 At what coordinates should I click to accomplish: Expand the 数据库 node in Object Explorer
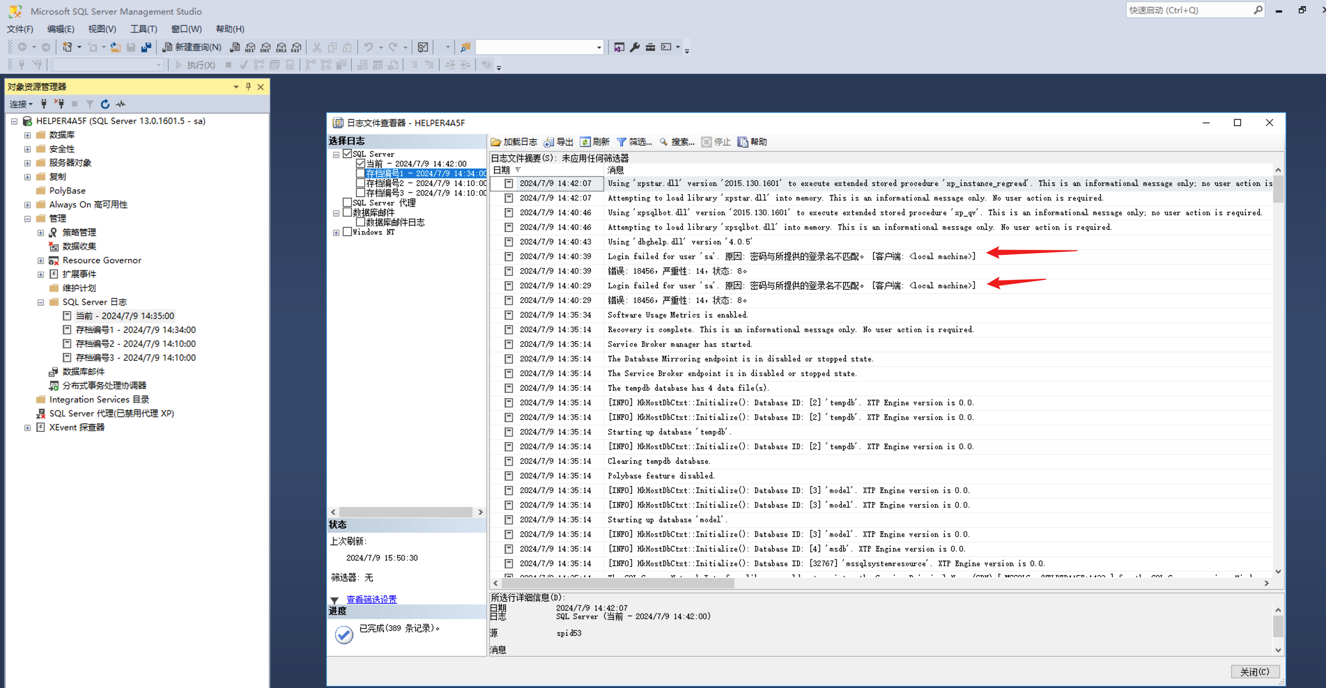coord(28,135)
